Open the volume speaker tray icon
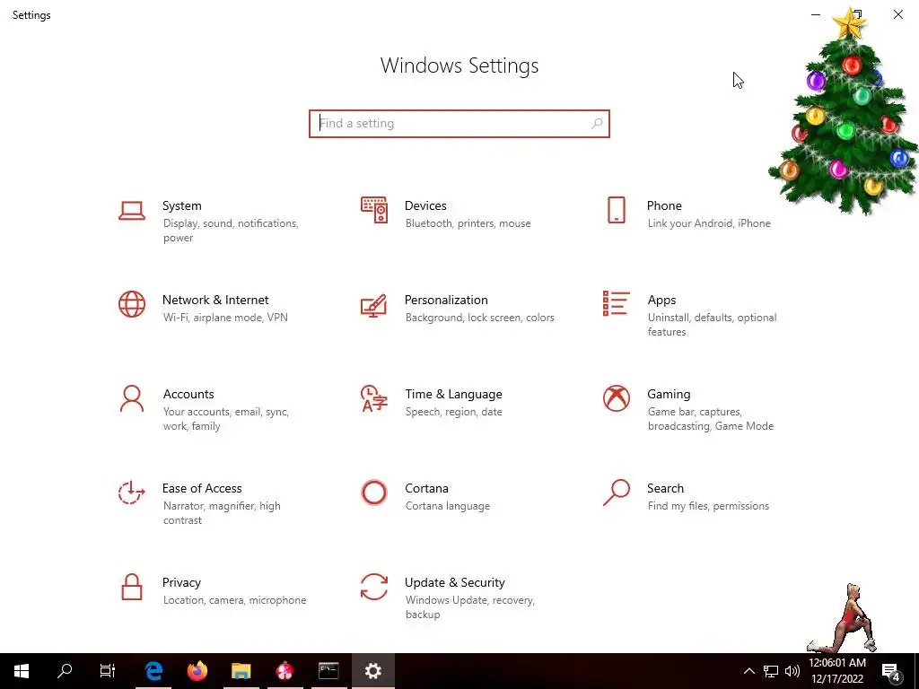919x689 pixels. click(x=792, y=671)
